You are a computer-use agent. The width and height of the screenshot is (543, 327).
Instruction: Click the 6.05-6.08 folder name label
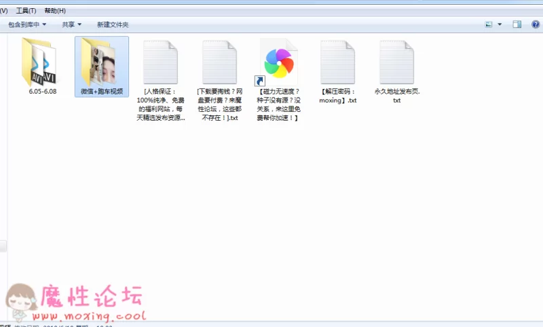coord(43,92)
